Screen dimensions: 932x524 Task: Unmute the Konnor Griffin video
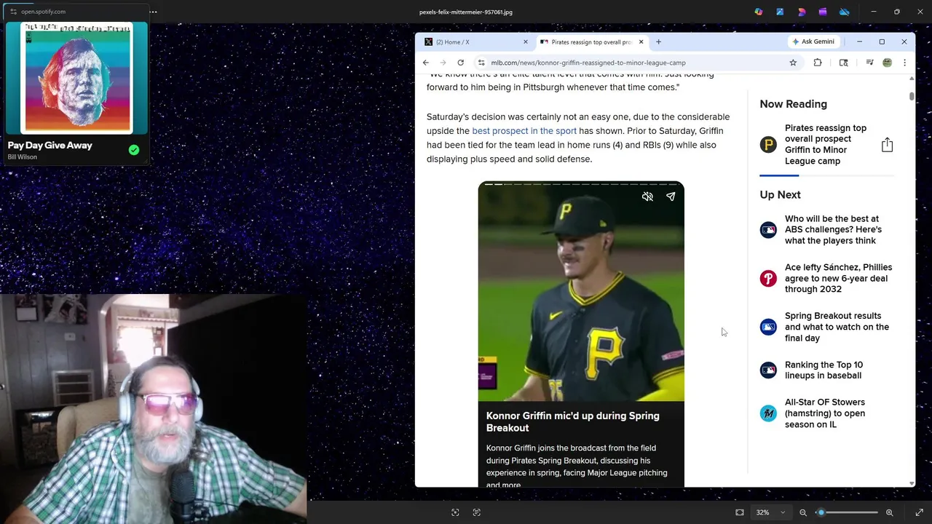coord(647,196)
